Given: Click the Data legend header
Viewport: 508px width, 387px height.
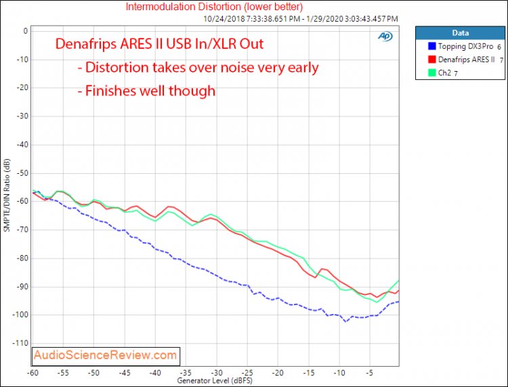Looking at the screenshot, I should pyautogui.click(x=460, y=33).
